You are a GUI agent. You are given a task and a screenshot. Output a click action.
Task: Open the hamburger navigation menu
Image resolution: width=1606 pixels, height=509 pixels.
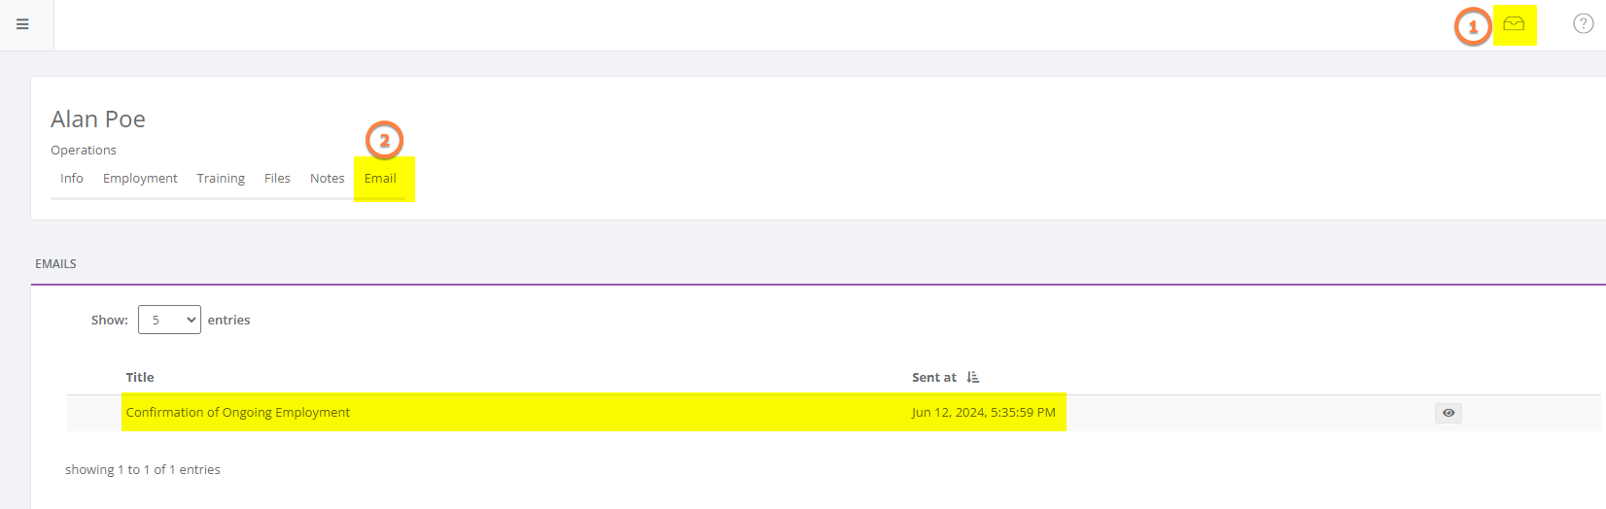(23, 24)
